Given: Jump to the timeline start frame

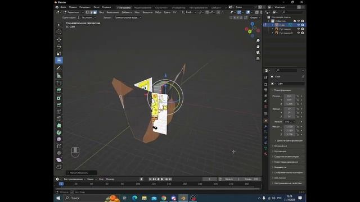Looking at the screenshot, I should 150,179.
